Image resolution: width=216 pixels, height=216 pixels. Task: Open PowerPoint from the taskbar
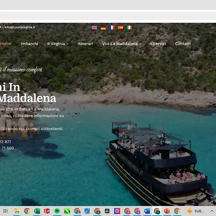[x=167, y=211]
